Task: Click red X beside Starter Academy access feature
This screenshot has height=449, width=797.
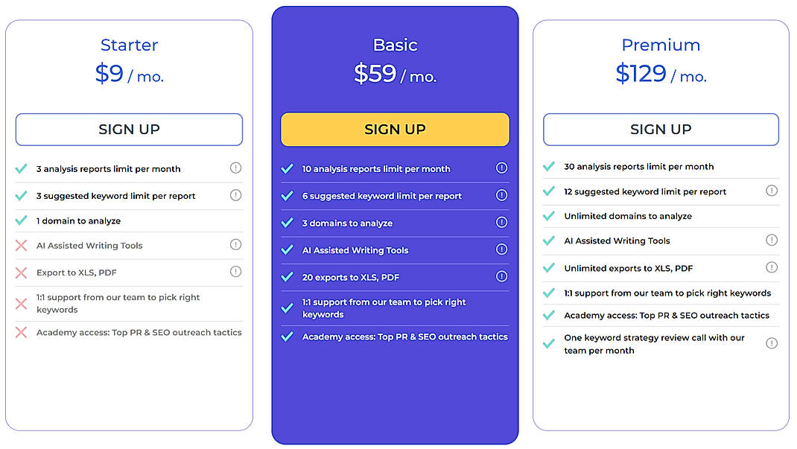Action: 21,333
